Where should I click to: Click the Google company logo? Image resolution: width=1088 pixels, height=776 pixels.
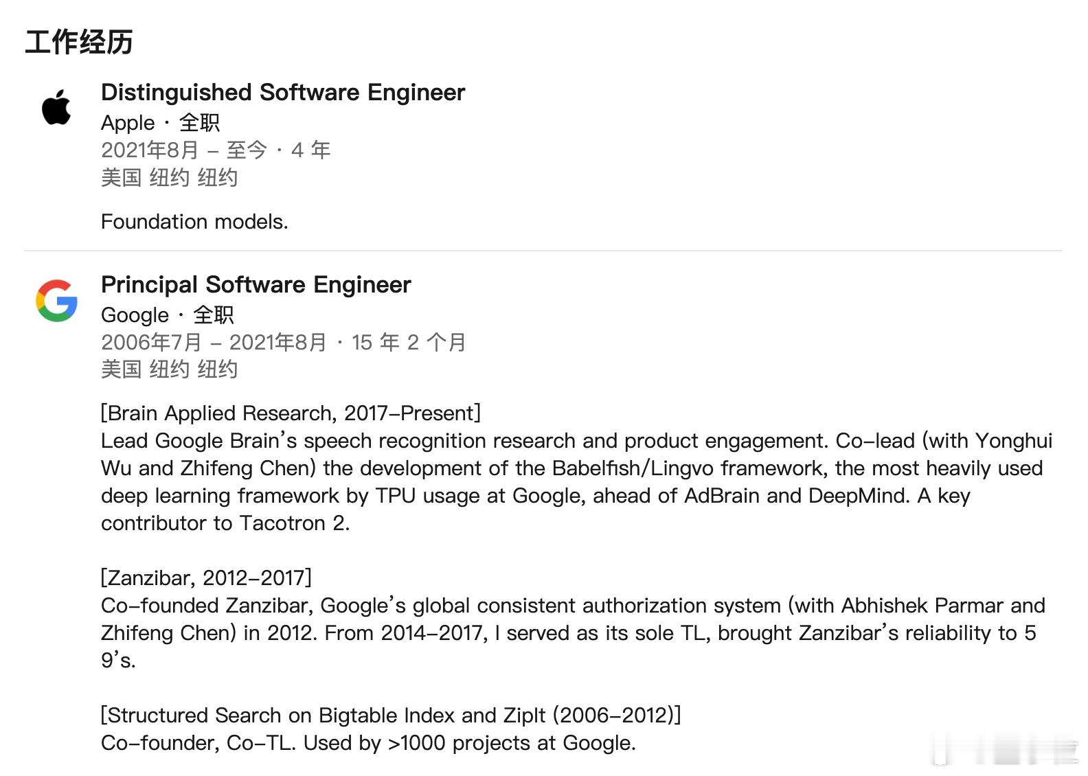[x=56, y=300]
